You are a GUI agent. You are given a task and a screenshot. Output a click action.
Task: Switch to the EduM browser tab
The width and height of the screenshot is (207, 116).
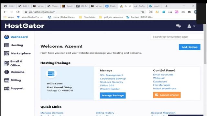click(68, 6)
